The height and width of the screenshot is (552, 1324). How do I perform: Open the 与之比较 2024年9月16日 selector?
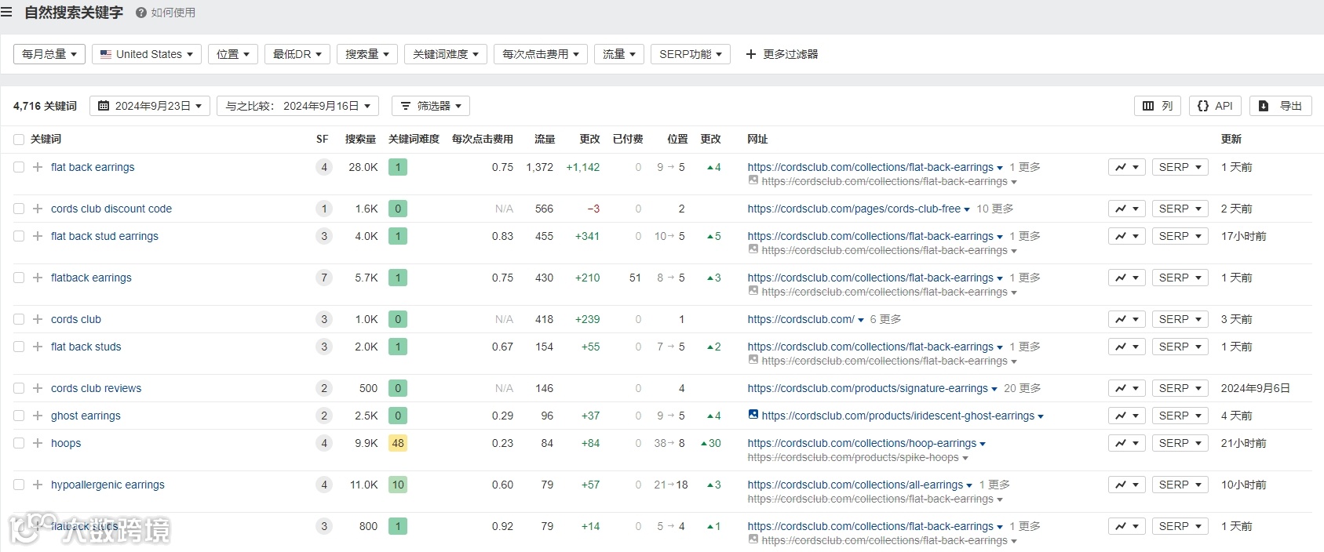pos(297,106)
